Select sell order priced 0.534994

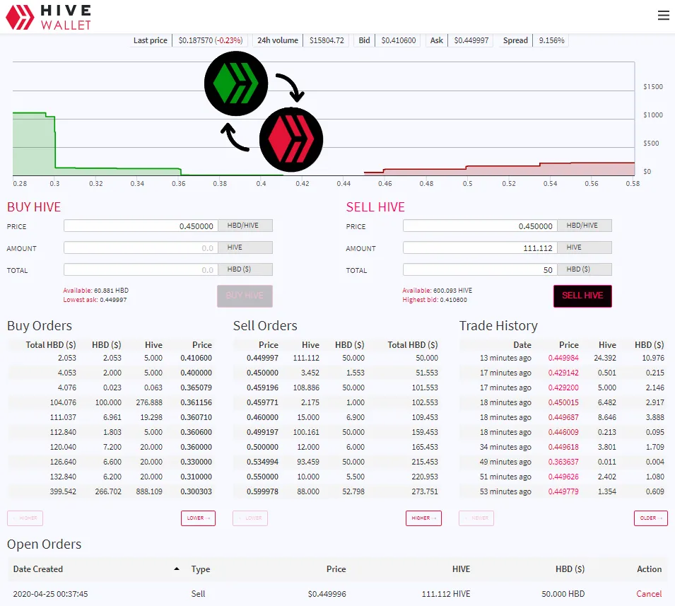337,462
